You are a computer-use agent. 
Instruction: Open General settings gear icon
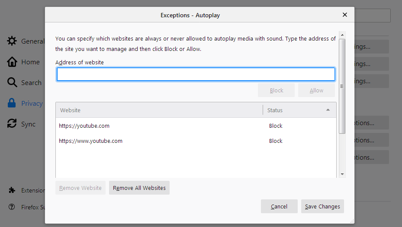pos(12,41)
